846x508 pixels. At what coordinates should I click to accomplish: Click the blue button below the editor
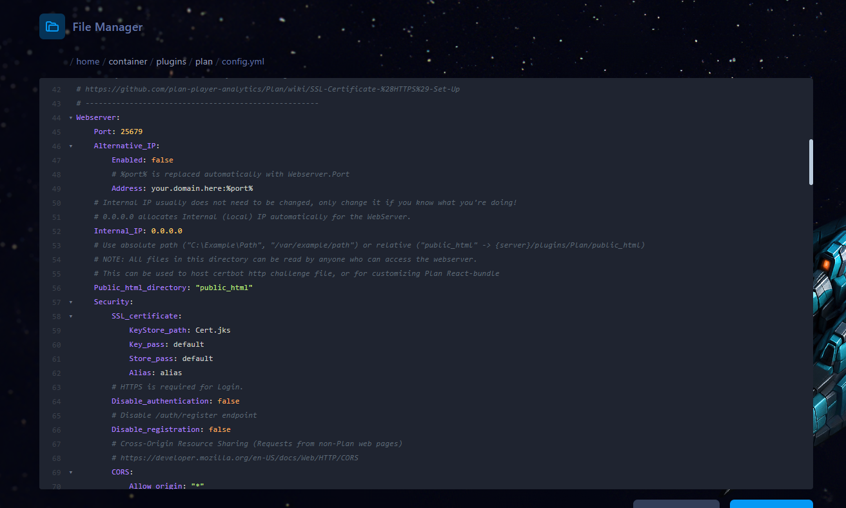coord(771,503)
